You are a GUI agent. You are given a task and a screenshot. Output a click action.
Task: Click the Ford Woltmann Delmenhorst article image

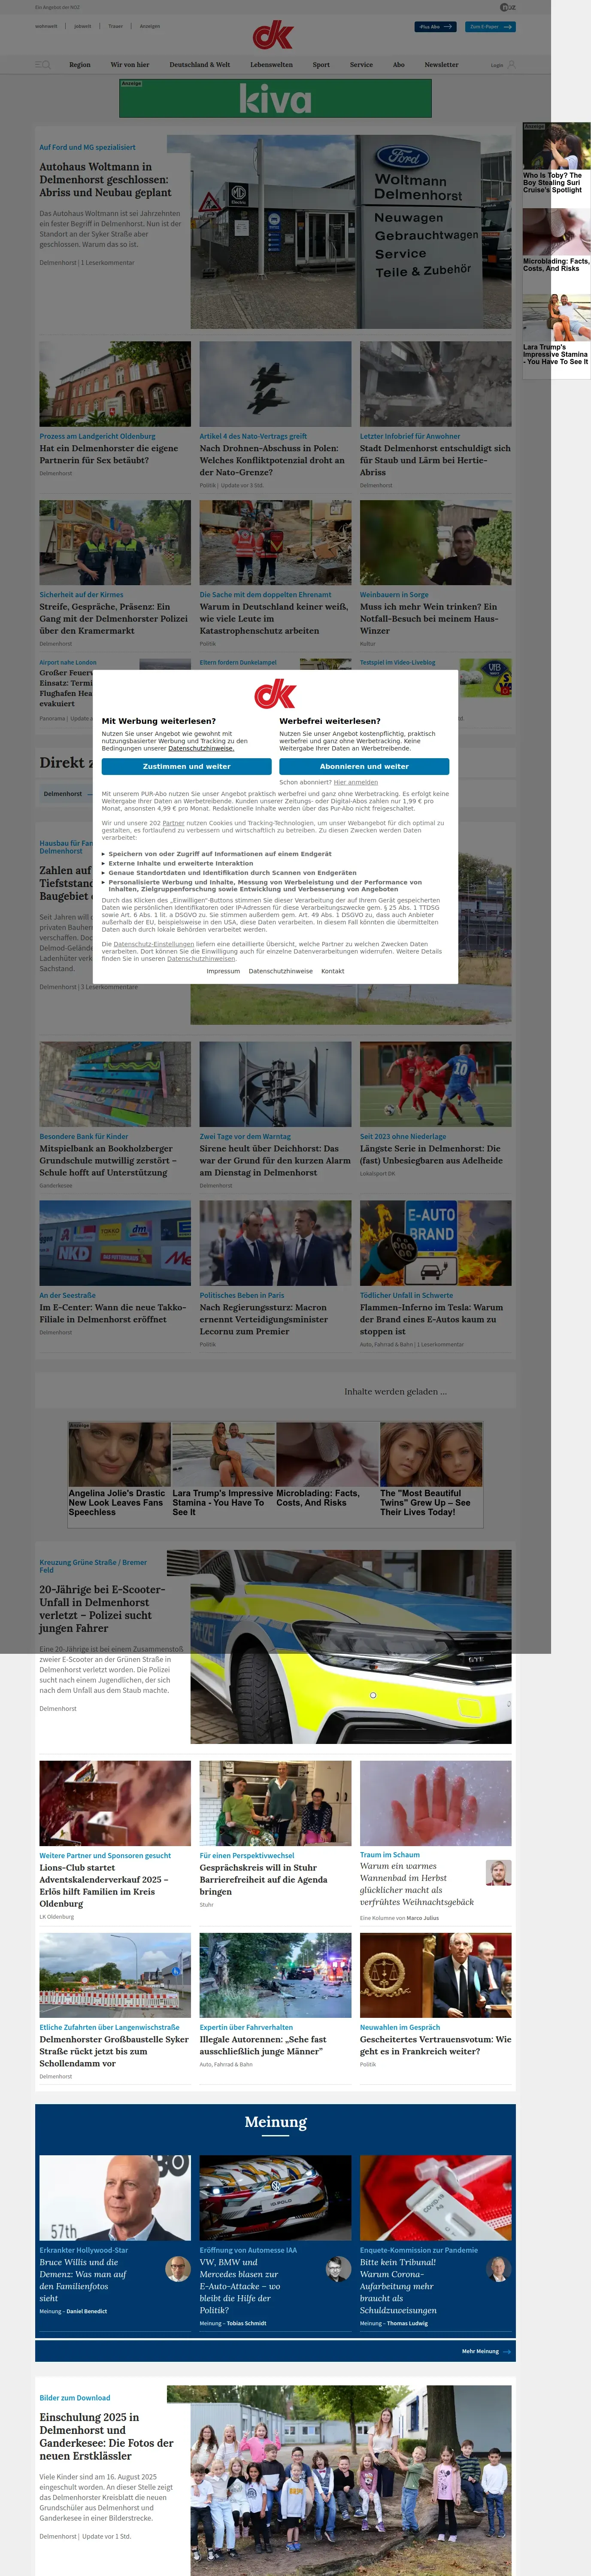pyautogui.click(x=351, y=232)
